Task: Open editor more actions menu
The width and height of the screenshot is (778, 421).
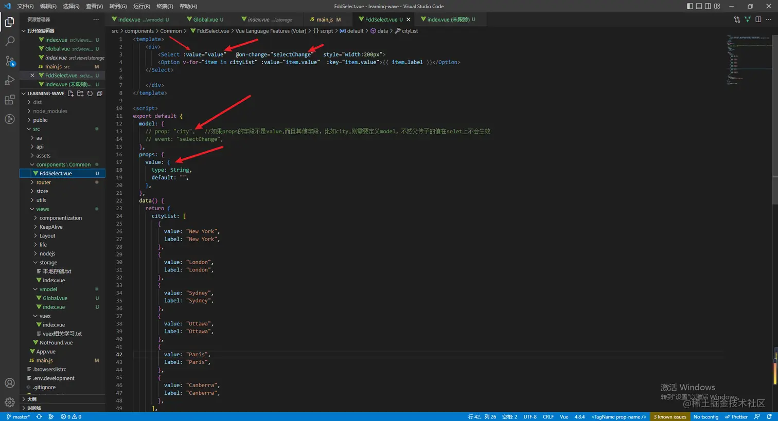Action: tap(769, 20)
